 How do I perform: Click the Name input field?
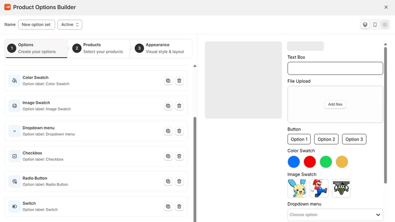pyautogui.click(x=37, y=25)
